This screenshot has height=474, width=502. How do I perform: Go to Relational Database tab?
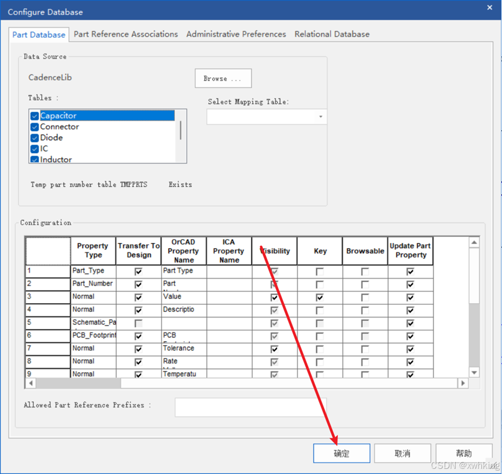tap(332, 34)
